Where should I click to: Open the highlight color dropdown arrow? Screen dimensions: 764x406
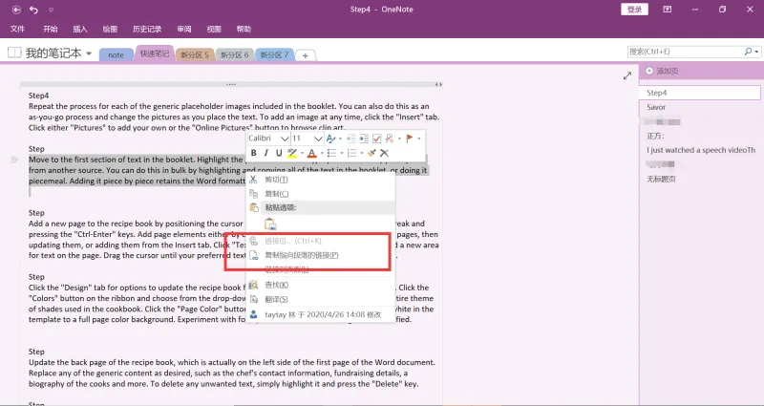point(302,154)
